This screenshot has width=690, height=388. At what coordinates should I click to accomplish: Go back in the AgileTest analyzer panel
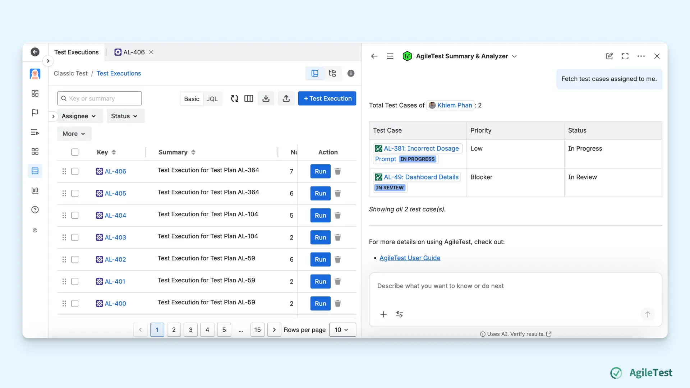tap(374, 56)
